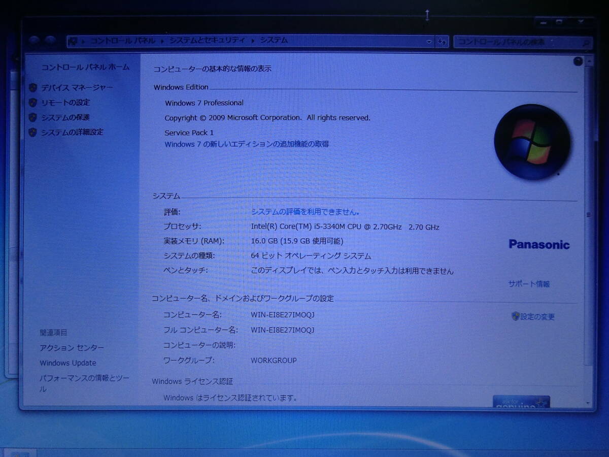Select Service Pack 1 text
This screenshot has width=609, height=457.
pyautogui.click(x=189, y=133)
